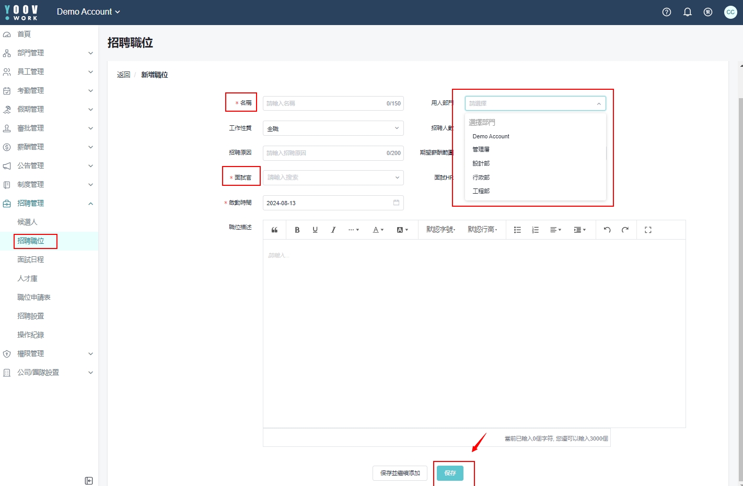This screenshot has width=743, height=486.
Task: Toggle bold formatting in the editor
Action: (x=297, y=230)
